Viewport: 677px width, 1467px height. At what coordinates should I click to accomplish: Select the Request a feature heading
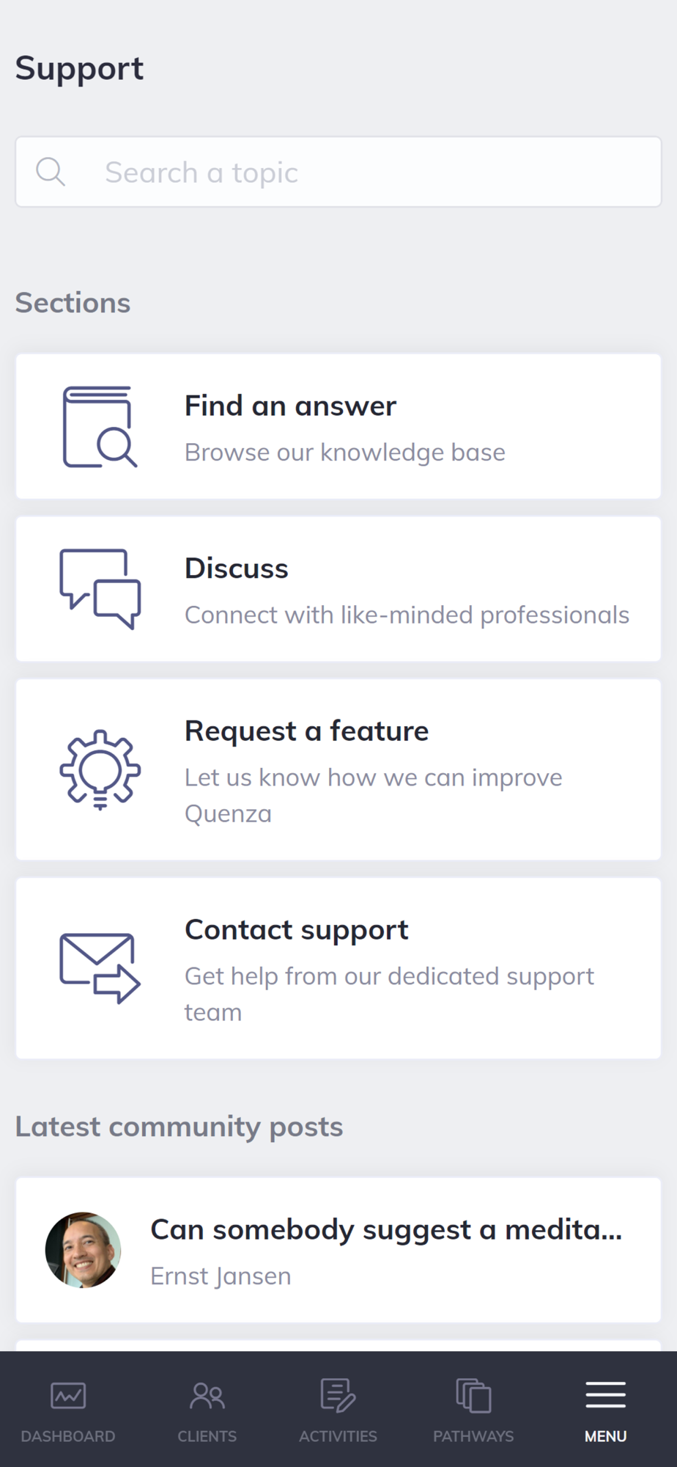coord(306,731)
